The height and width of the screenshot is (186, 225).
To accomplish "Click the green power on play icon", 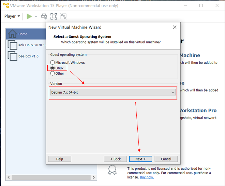I will pyautogui.click(x=29, y=16).
